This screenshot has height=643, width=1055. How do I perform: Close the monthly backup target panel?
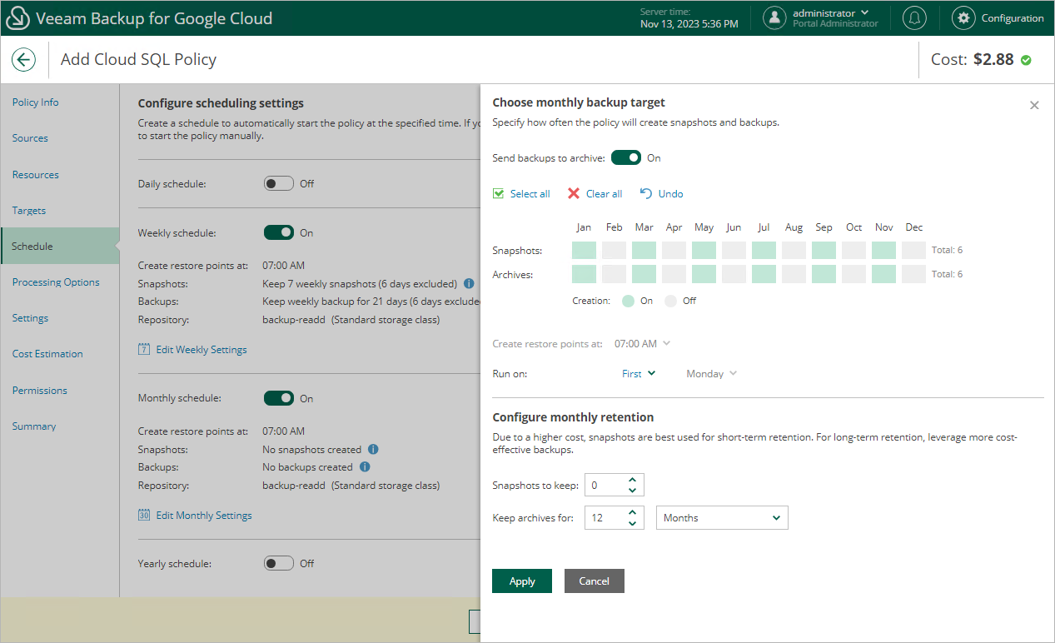point(1034,105)
